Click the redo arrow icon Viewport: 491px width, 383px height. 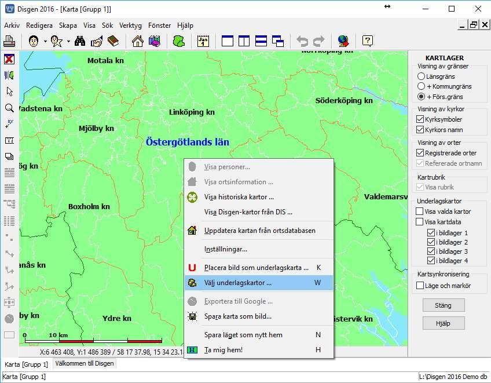(x=319, y=41)
